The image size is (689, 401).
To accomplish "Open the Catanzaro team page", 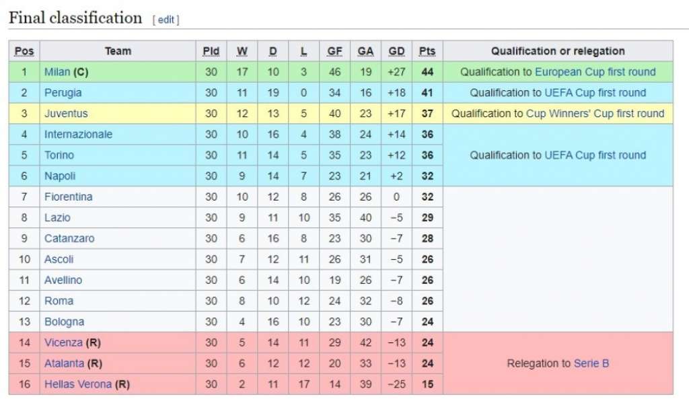I will pyautogui.click(x=69, y=239).
